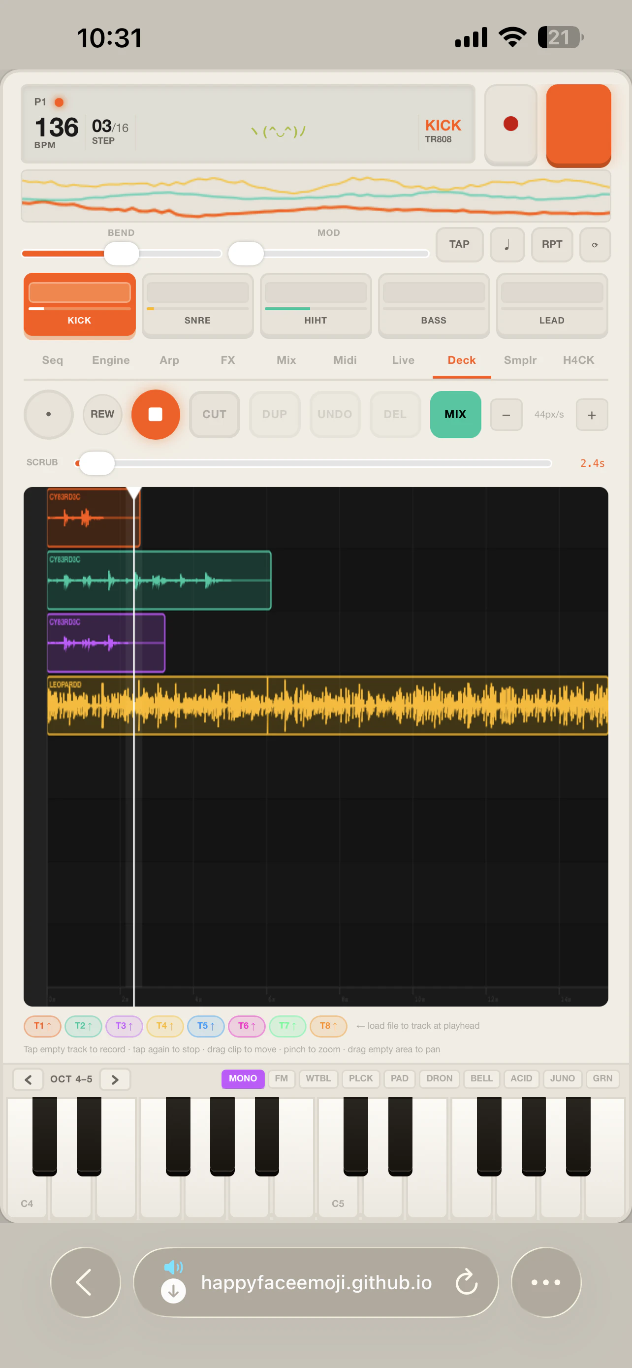Viewport: 632px width, 1368px height.
Task: Tap the TAP tempo button
Action: click(x=459, y=244)
